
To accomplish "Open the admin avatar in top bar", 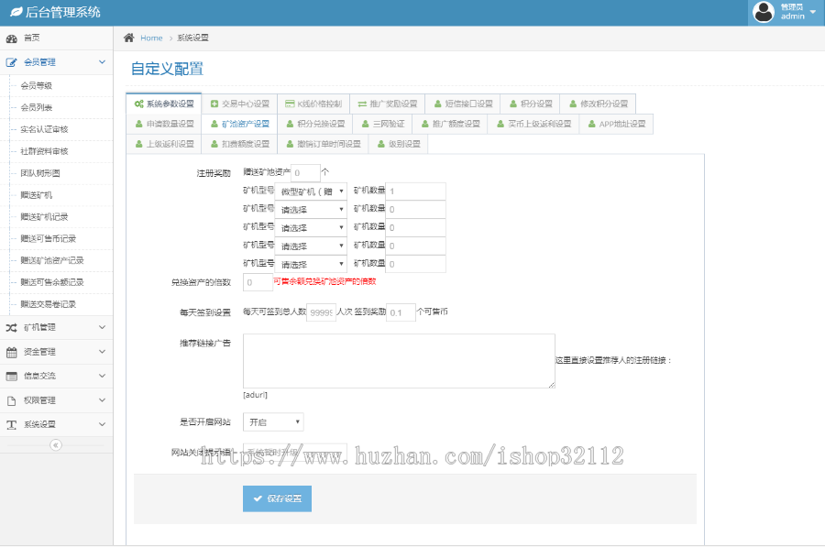I will click(x=764, y=12).
